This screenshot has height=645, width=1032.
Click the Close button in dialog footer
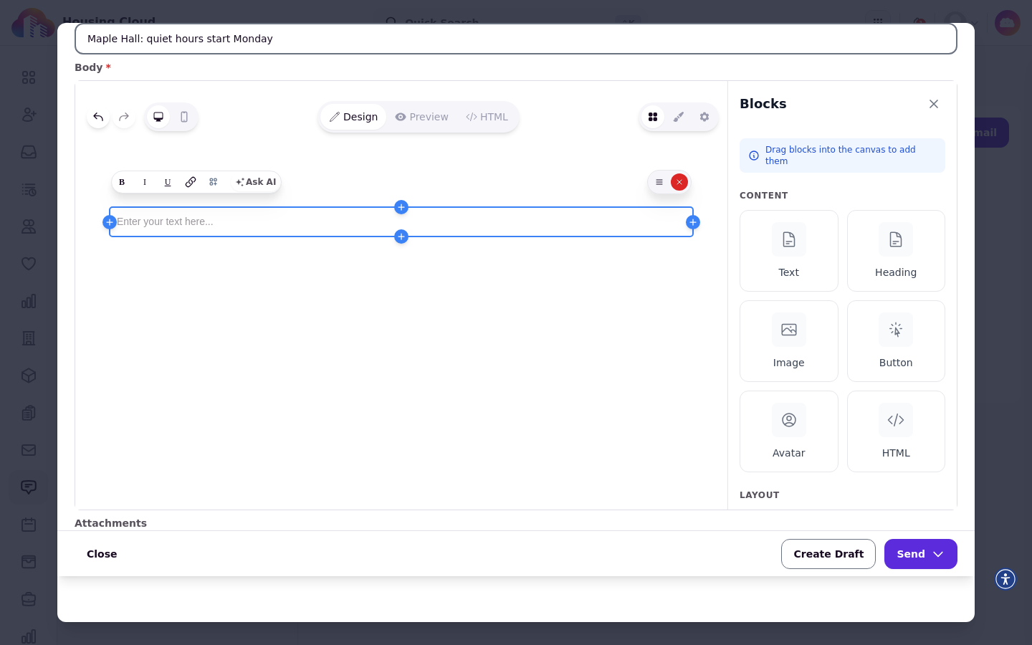coord(102,554)
